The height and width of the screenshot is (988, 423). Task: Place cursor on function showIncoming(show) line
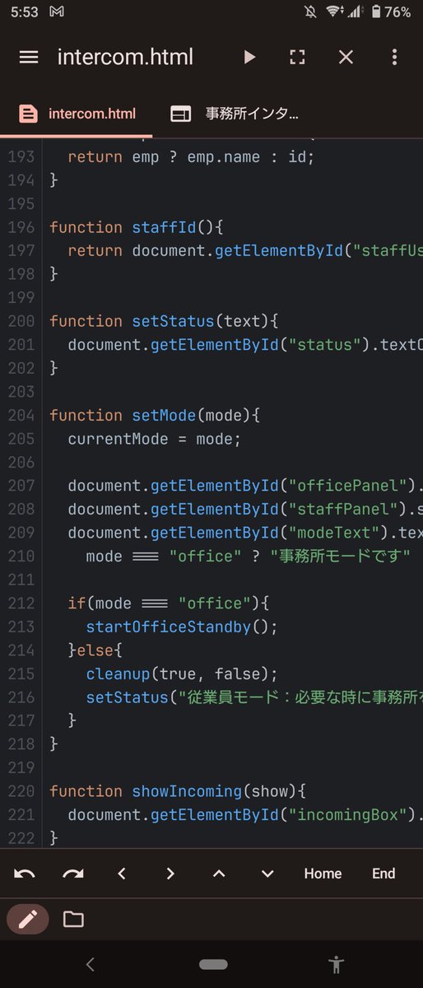point(178,790)
